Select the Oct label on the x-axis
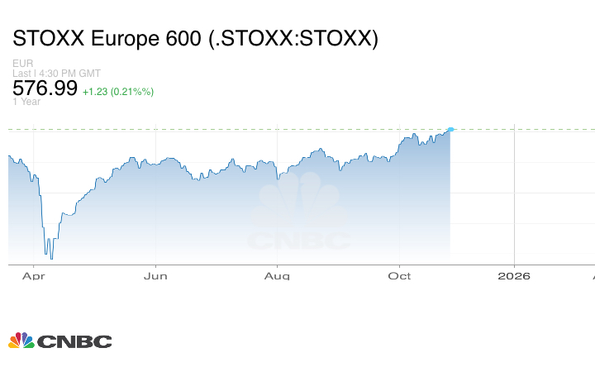 click(400, 275)
